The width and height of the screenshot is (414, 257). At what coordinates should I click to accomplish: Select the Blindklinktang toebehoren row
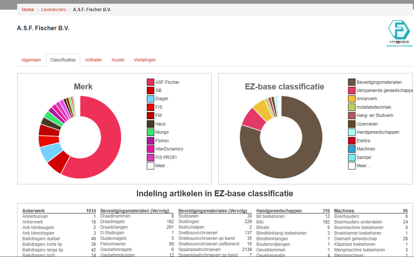coord(293,233)
